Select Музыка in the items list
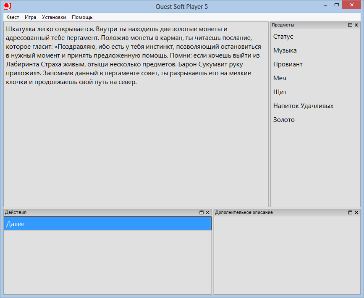364x298 pixels. tap(285, 50)
